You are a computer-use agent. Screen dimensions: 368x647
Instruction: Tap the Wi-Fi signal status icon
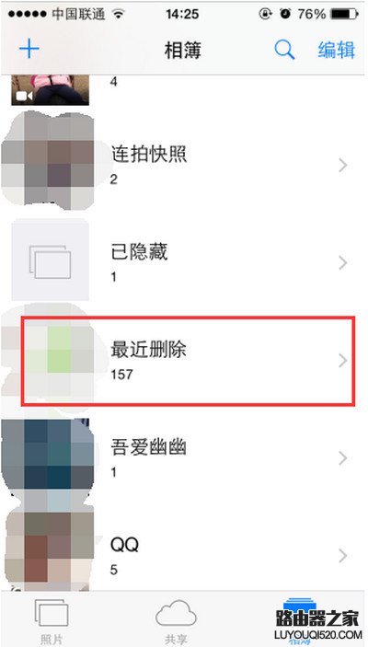pos(120,14)
